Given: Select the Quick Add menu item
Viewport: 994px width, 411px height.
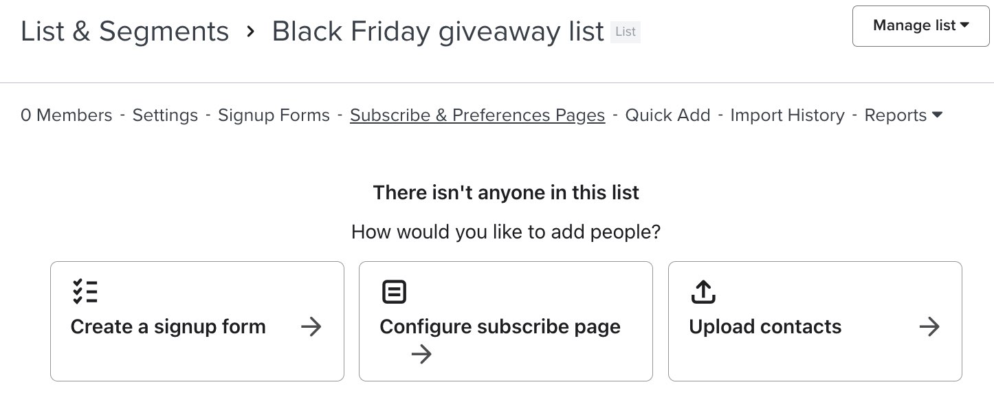Looking at the screenshot, I should click(667, 115).
